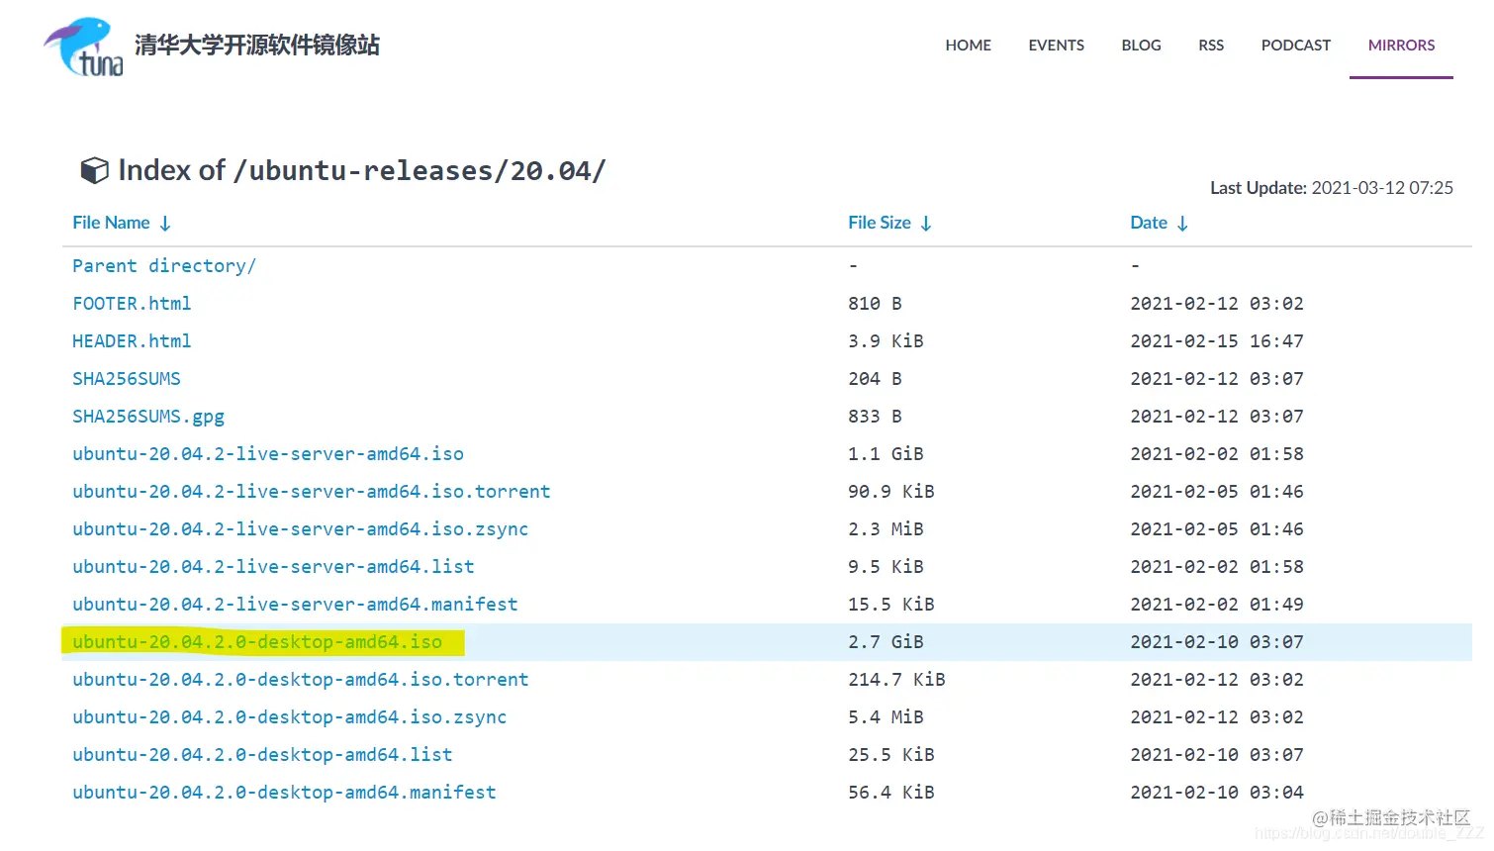Click the date 2021-02-02 01:49
Screen dimensions: 1494x851
tap(1217, 604)
